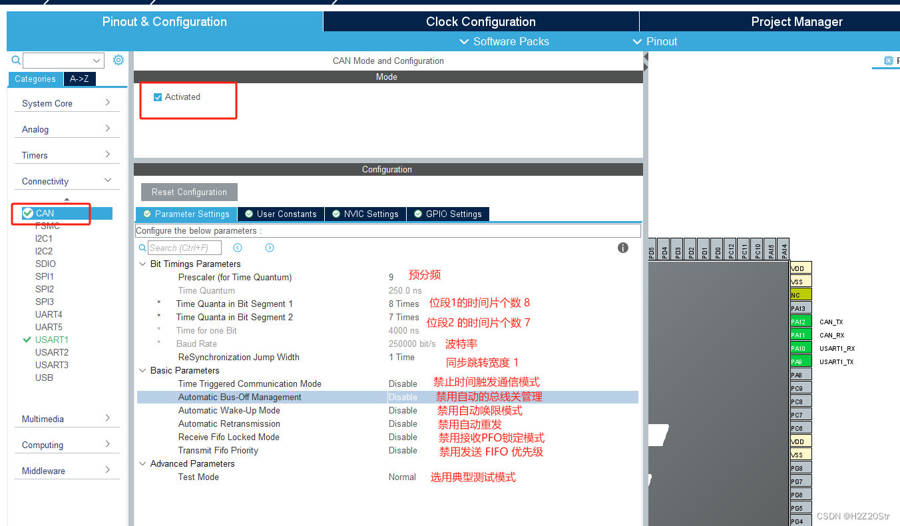Image resolution: width=900 pixels, height=526 pixels.
Task: Click Test Mode value Normal
Action: (x=402, y=477)
